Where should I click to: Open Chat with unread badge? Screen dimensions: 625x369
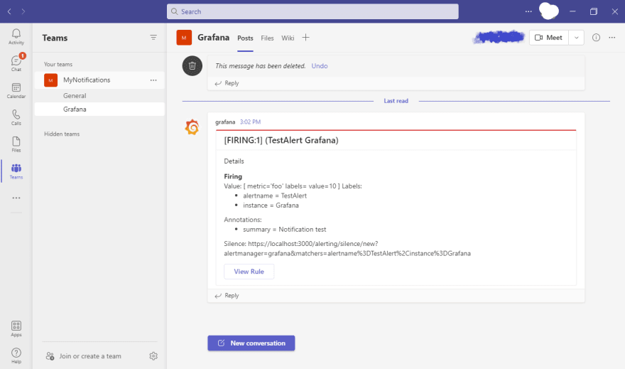tap(16, 63)
